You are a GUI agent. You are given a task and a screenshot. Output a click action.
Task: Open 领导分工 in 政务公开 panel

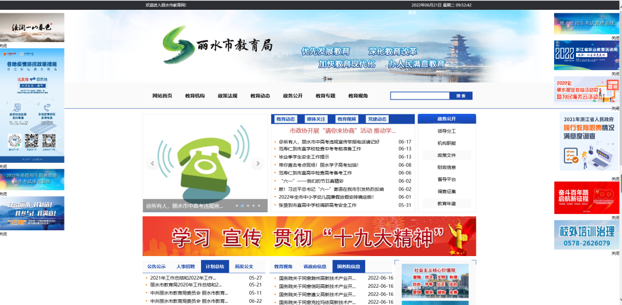tap(447, 131)
